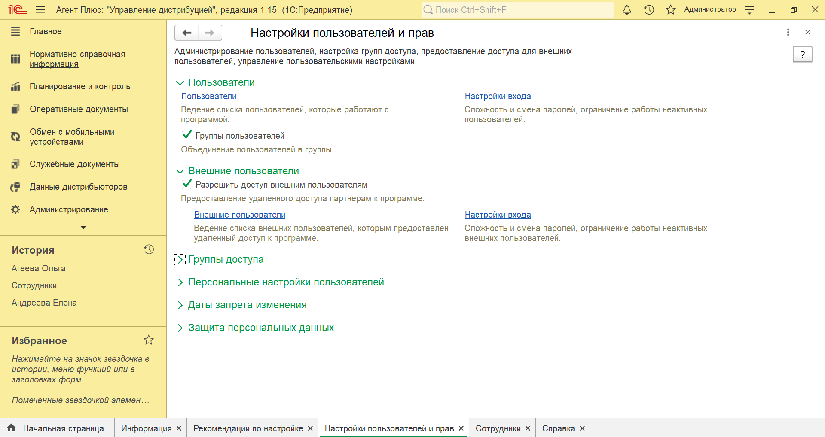The height and width of the screenshot is (437, 825).
Task: Click history icon beside История heading
Action: point(149,249)
